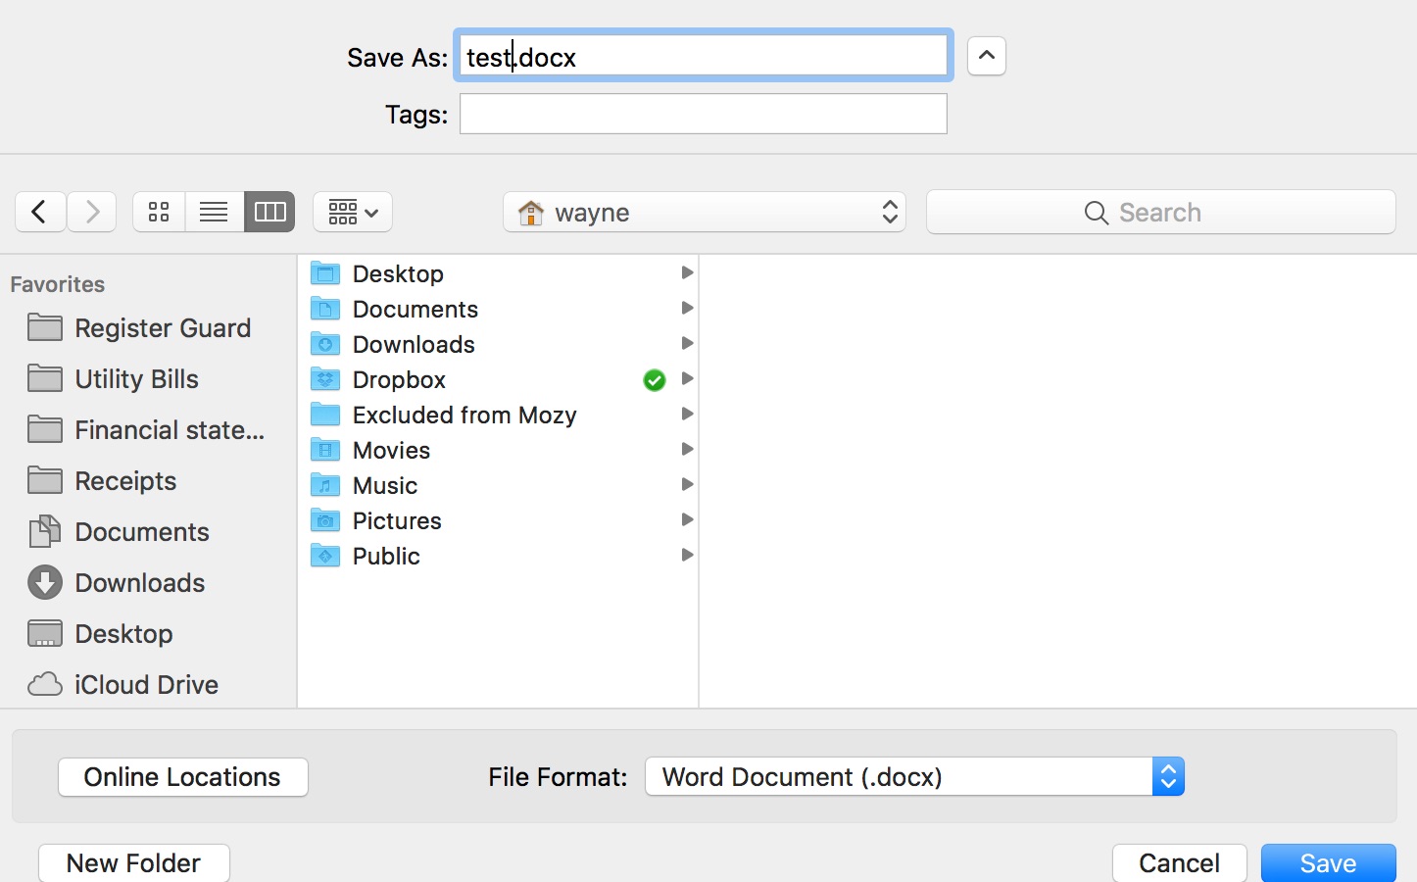Select Register Guard folder icon in Favorites
The image size is (1417, 882).
45,327
